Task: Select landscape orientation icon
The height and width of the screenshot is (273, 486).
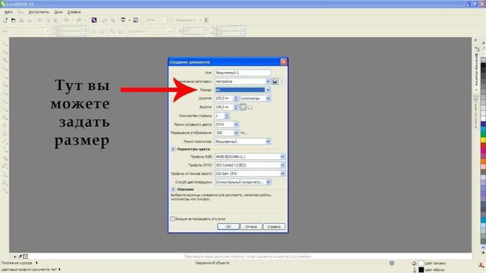Action: [250, 108]
